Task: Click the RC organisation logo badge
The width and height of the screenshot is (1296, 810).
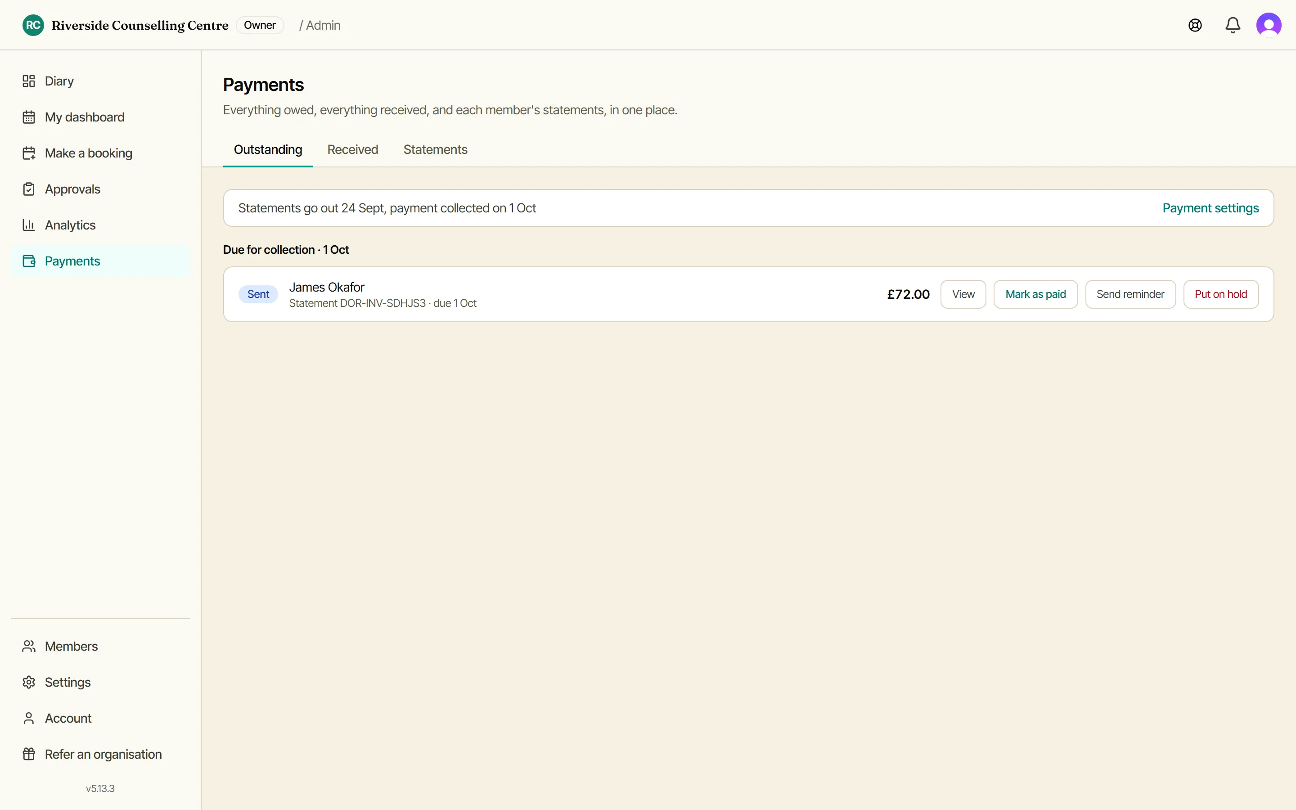Action: (33, 25)
